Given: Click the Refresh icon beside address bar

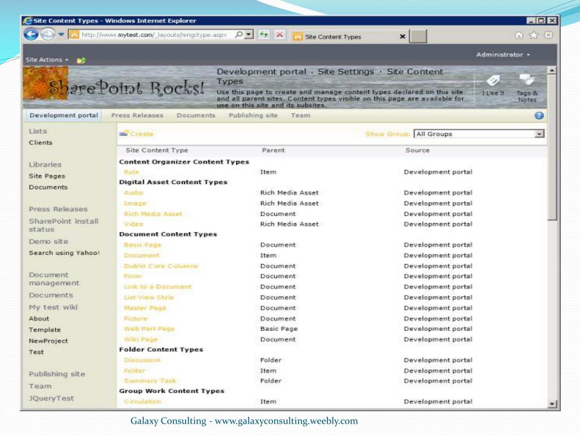Looking at the screenshot, I should click(264, 35).
